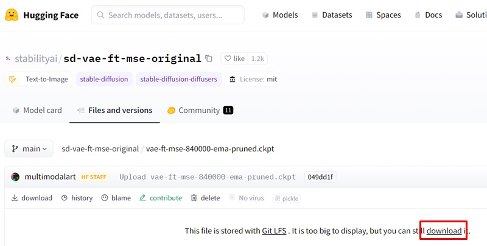Screen dimensions: 487x246
Task: Copy the model name with the copy icon
Action: (209, 58)
